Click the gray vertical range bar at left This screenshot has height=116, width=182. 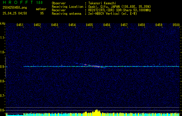click(x=5, y=67)
